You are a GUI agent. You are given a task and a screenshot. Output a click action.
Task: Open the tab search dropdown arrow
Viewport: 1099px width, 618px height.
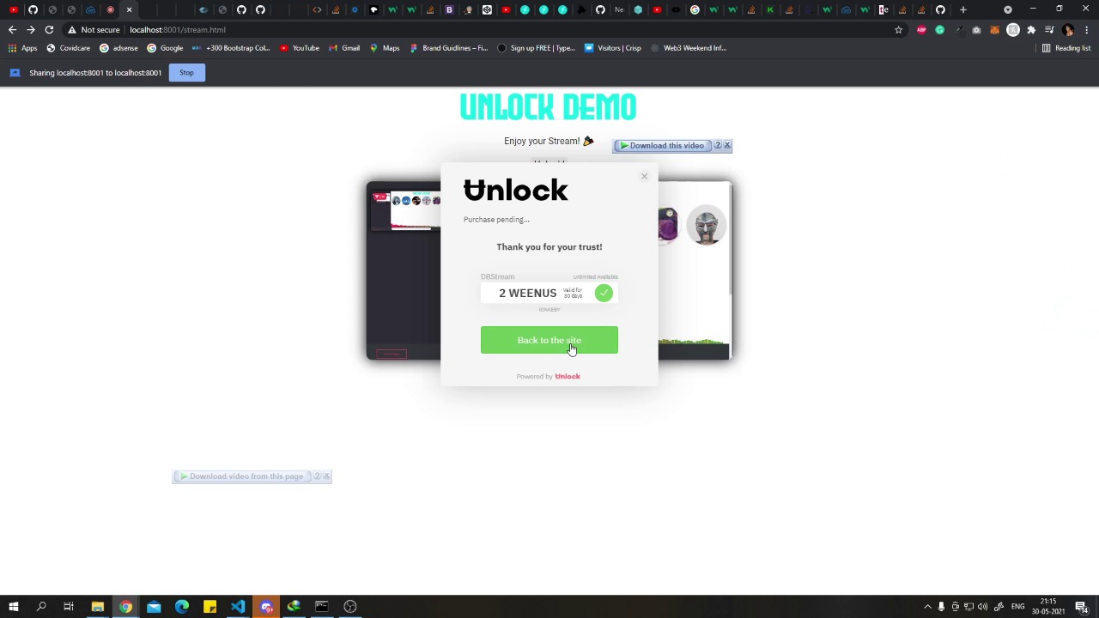tap(1008, 9)
